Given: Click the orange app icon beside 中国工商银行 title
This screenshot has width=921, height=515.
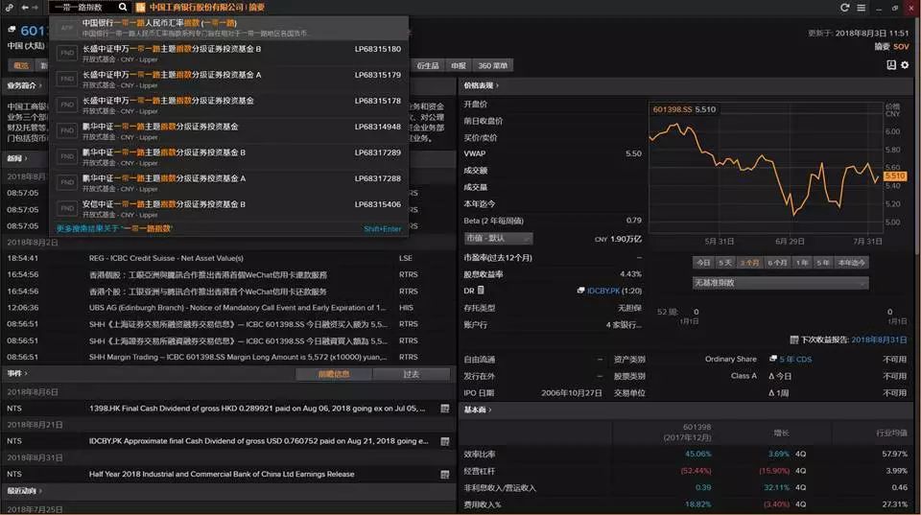Looking at the screenshot, I should coord(140,7).
